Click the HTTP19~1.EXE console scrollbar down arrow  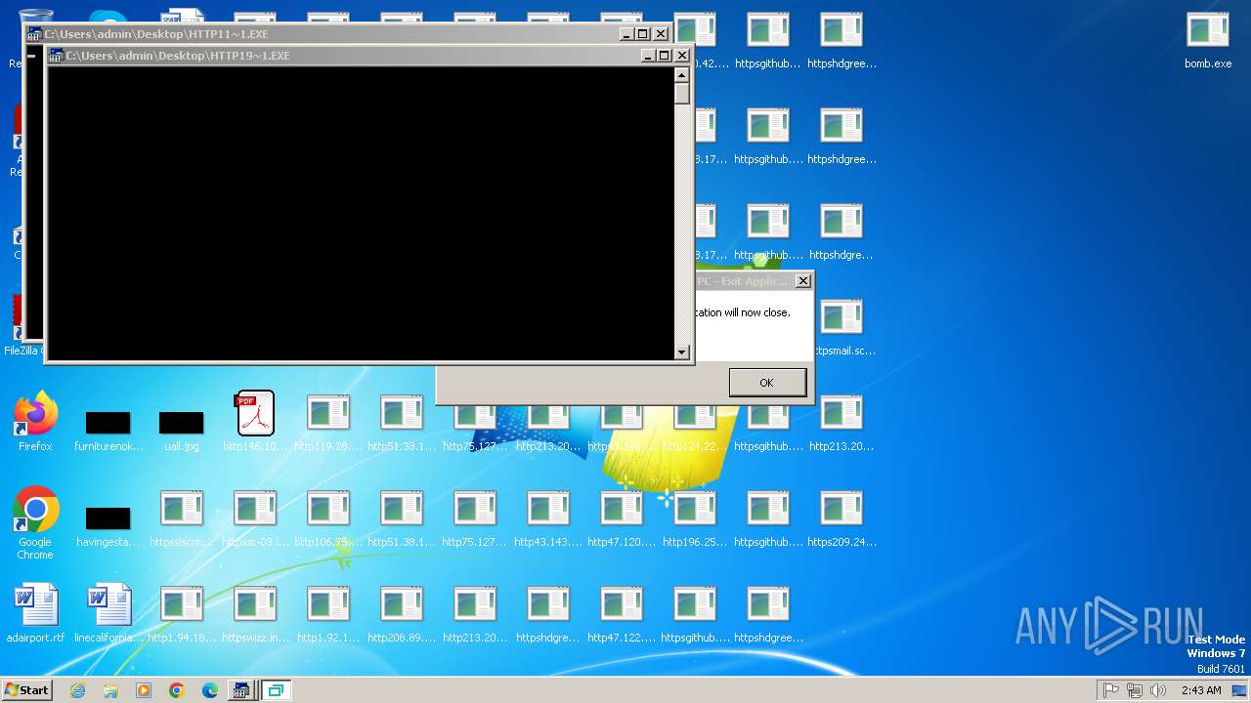(x=682, y=351)
